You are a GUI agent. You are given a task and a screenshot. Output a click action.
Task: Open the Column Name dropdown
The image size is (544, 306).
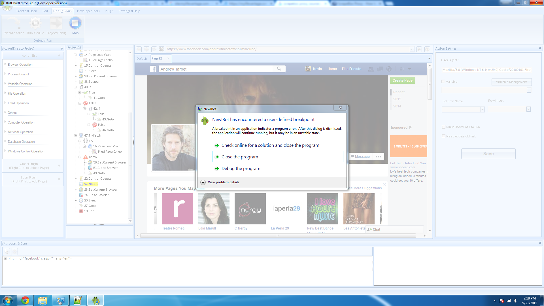click(x=483, y=109)
